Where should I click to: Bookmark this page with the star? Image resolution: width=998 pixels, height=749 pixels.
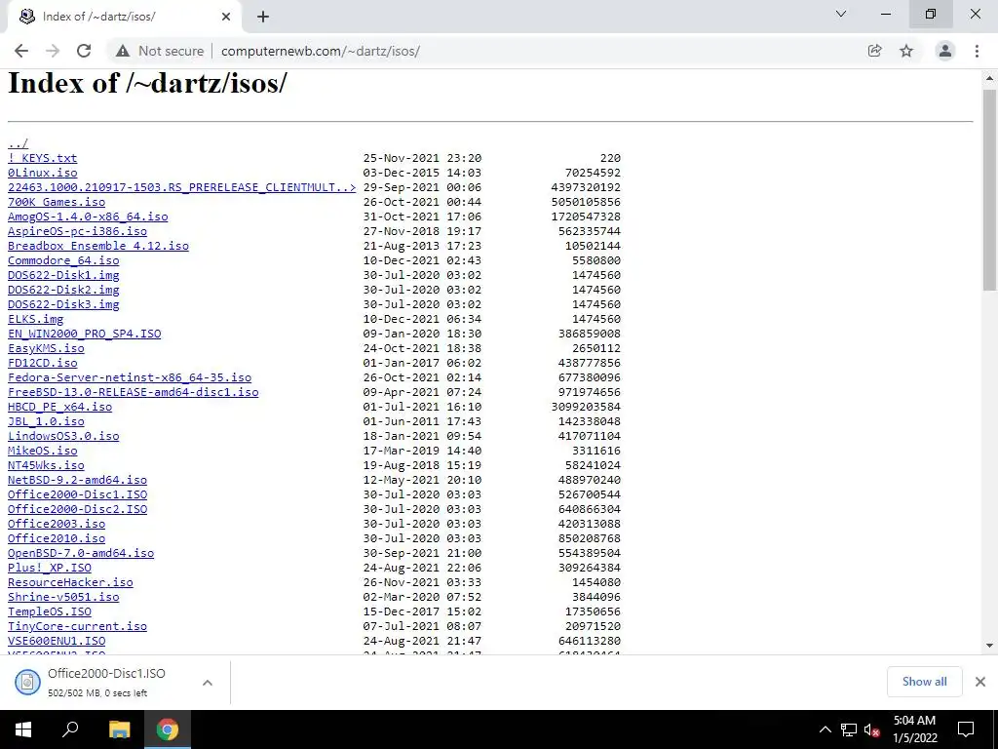(x=906, y=51)
